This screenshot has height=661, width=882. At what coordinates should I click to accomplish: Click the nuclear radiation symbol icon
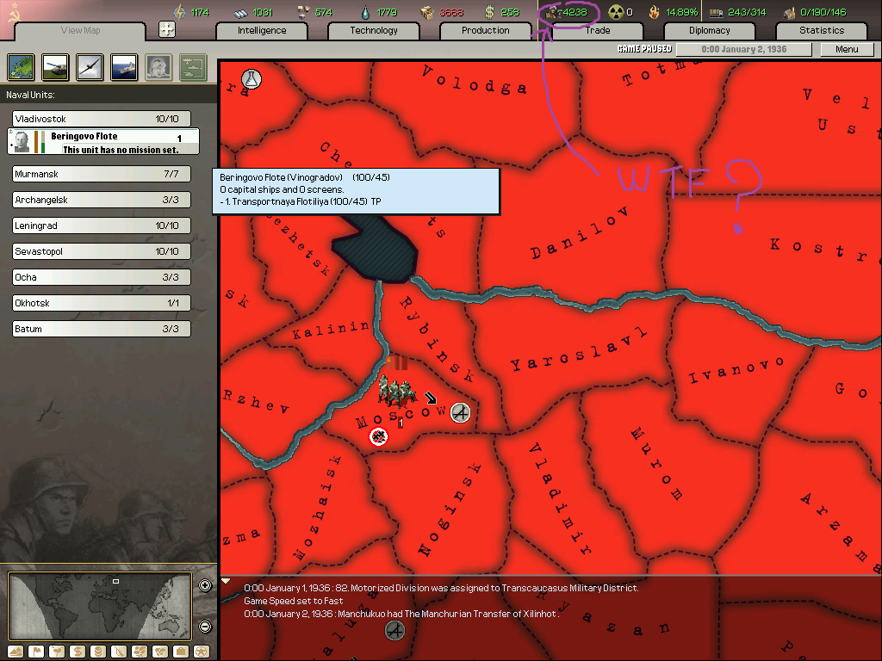pos(616,12)
